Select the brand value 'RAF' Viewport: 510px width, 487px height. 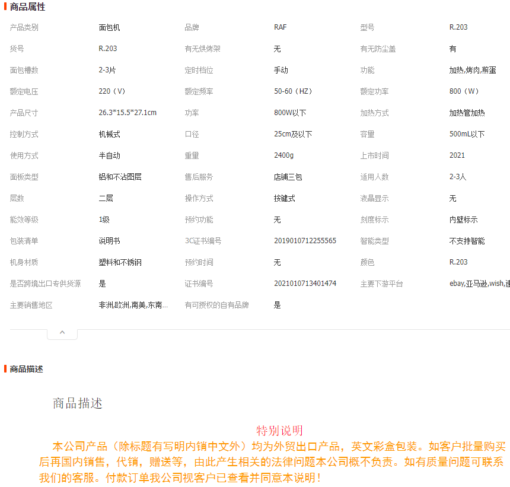(280, 27)
